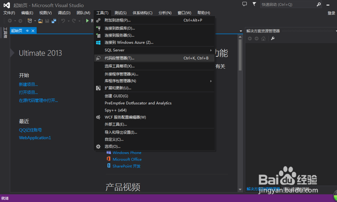This screenshot has height=202, width=337.
Task: Choose 附加到进程(P)... menu entry
Action: pyautogui.click(x=154, y=20)
